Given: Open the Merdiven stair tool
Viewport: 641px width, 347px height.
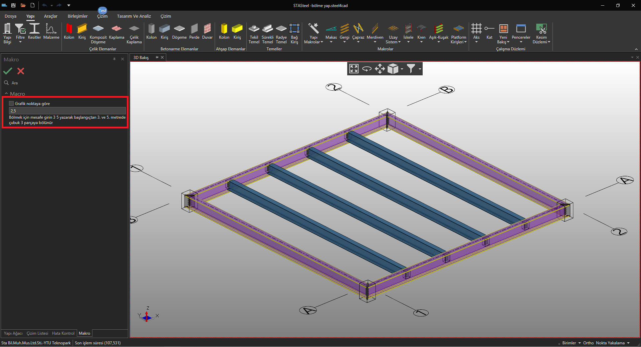Looking at the screenshot, I should click(x=375, y=33).
